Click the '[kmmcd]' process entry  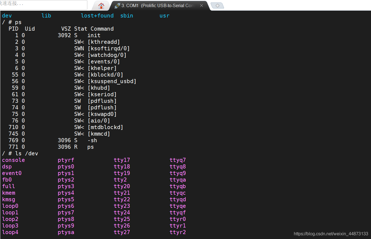(x=99, y=134)
